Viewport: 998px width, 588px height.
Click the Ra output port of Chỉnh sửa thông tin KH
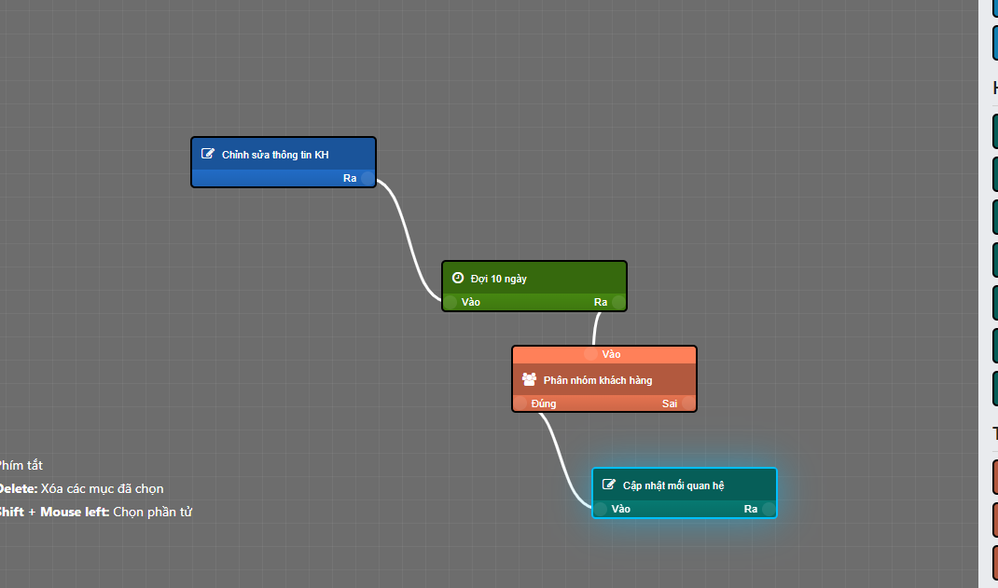click(x=367, y=178)
